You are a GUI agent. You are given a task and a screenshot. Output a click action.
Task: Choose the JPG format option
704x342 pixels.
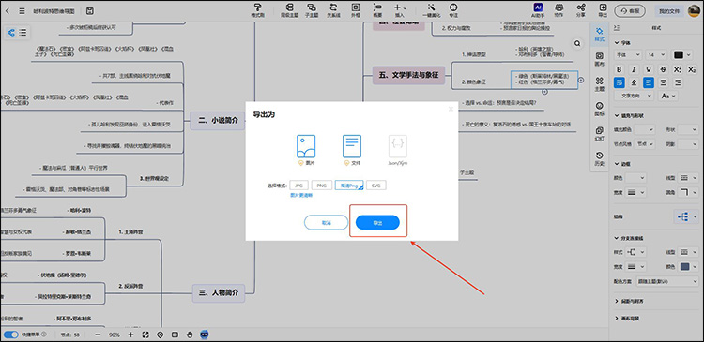299,186
